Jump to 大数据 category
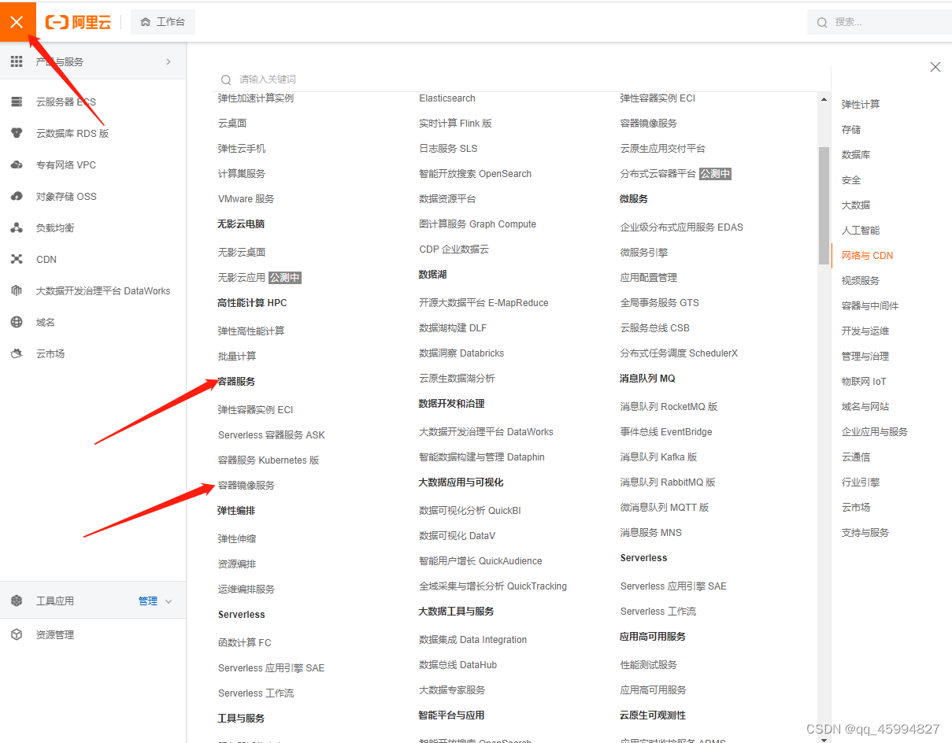 [856, 205]
